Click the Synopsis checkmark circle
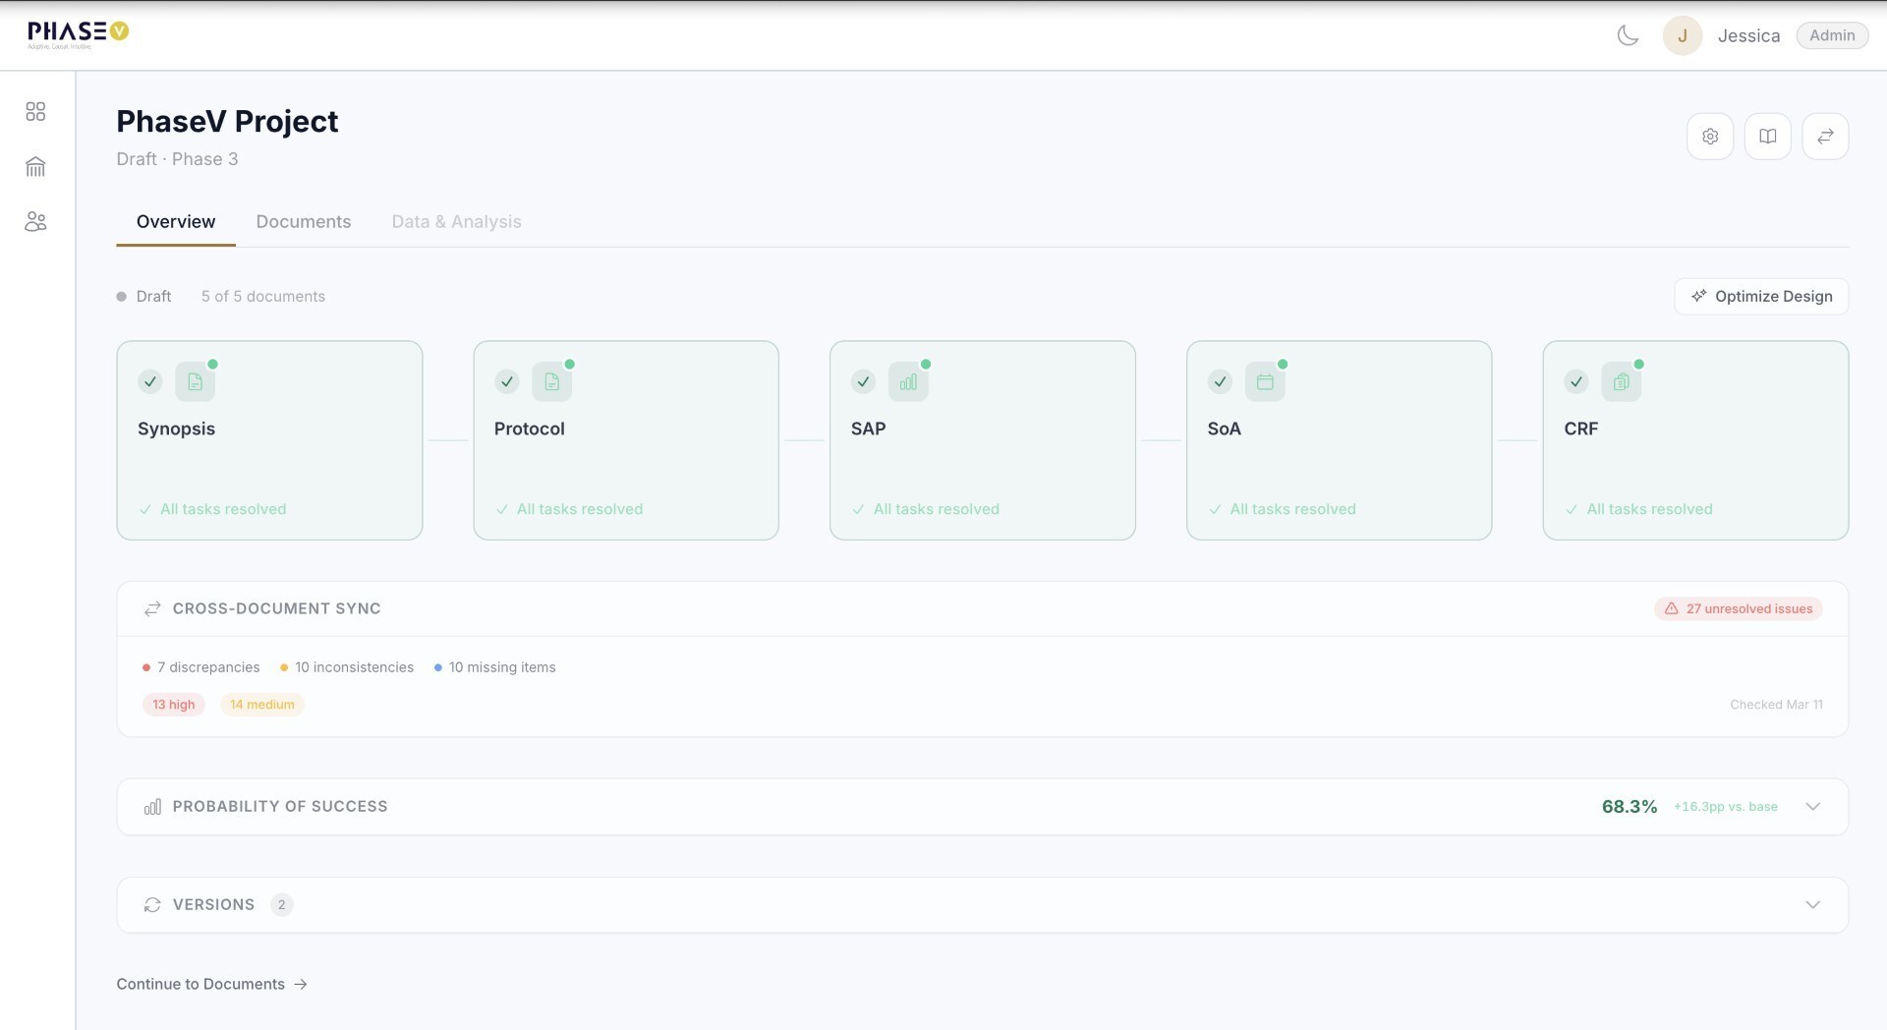Image resolution: width=1887 pixels, height=1030 pixels. click(150, 382)
